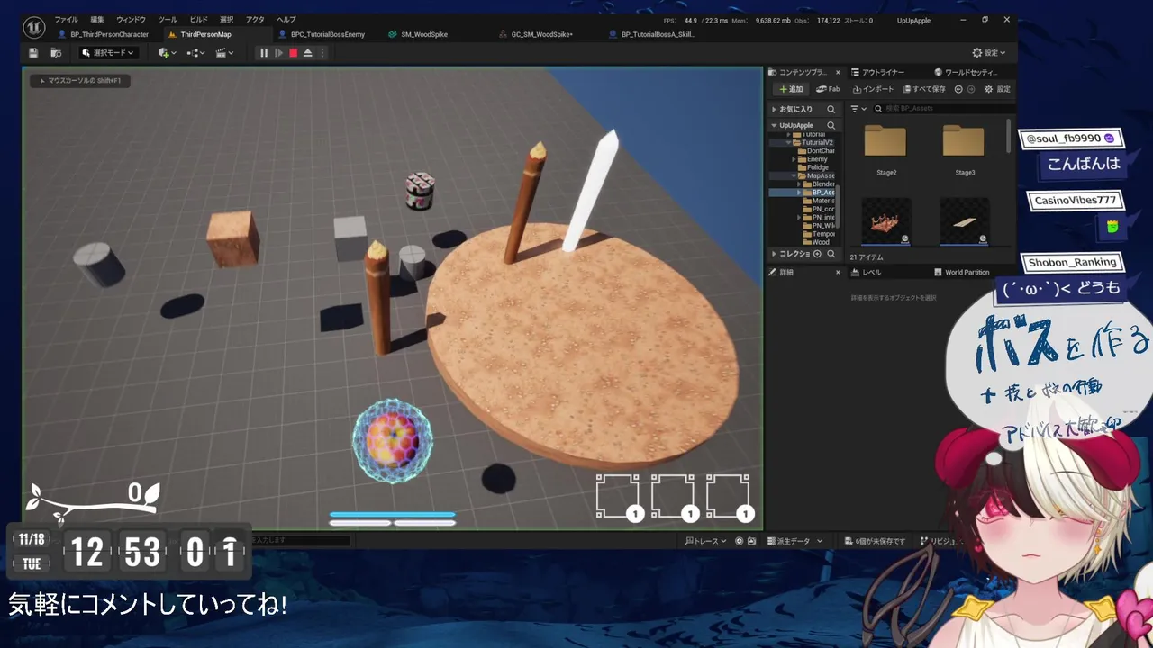Image resolution: width=1153 pixels, height=648 pixels.
Task: Click the インポート button
Action: [x=872, y=89]
